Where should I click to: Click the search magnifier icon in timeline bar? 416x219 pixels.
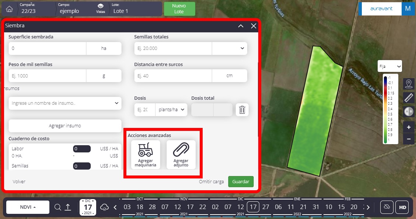click(57, 207)
